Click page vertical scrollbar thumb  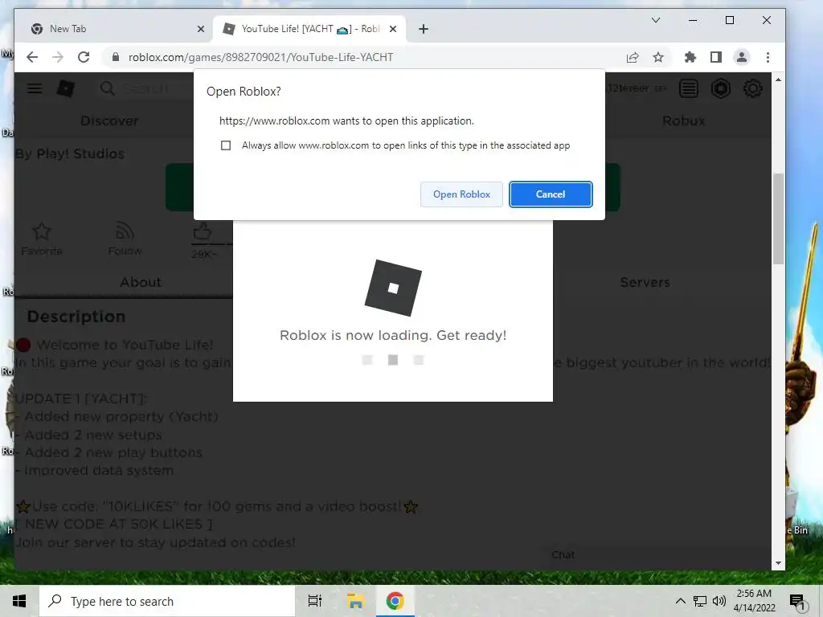[x=778, y=219]
